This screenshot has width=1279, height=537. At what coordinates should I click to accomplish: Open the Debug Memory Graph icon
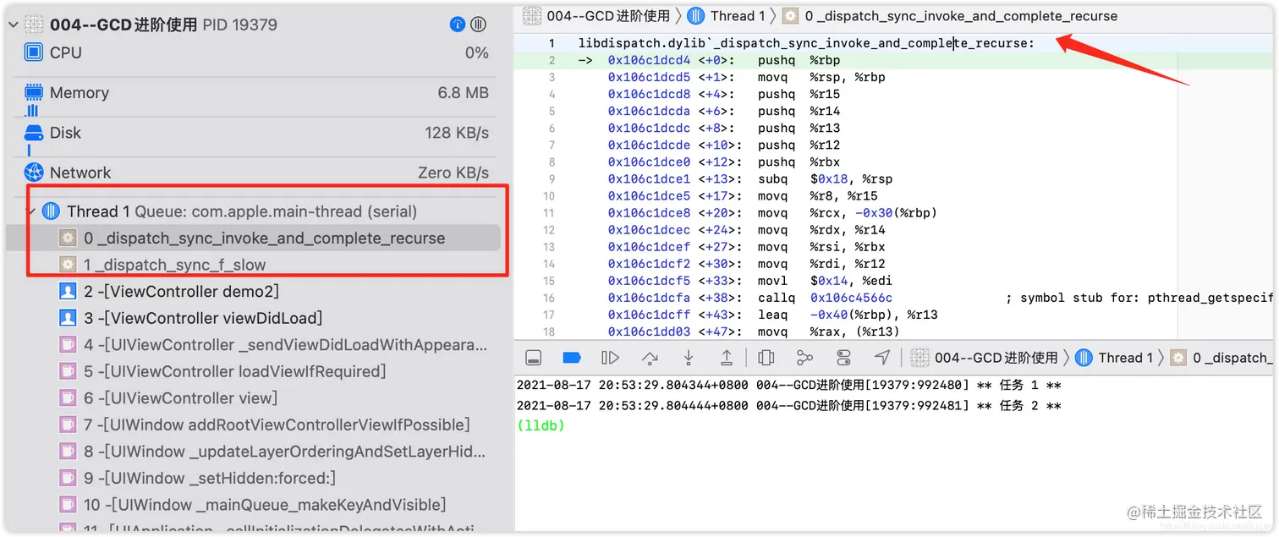point(804,358)
